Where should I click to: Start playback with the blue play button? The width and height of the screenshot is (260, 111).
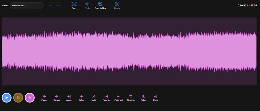pos(6,97)
